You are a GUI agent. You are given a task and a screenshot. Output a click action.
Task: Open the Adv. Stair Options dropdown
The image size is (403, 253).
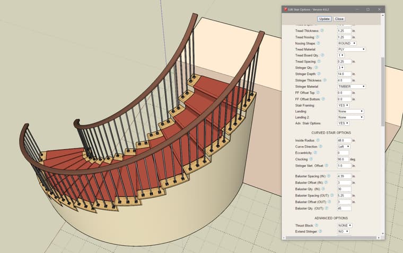(x=343, y=123)
